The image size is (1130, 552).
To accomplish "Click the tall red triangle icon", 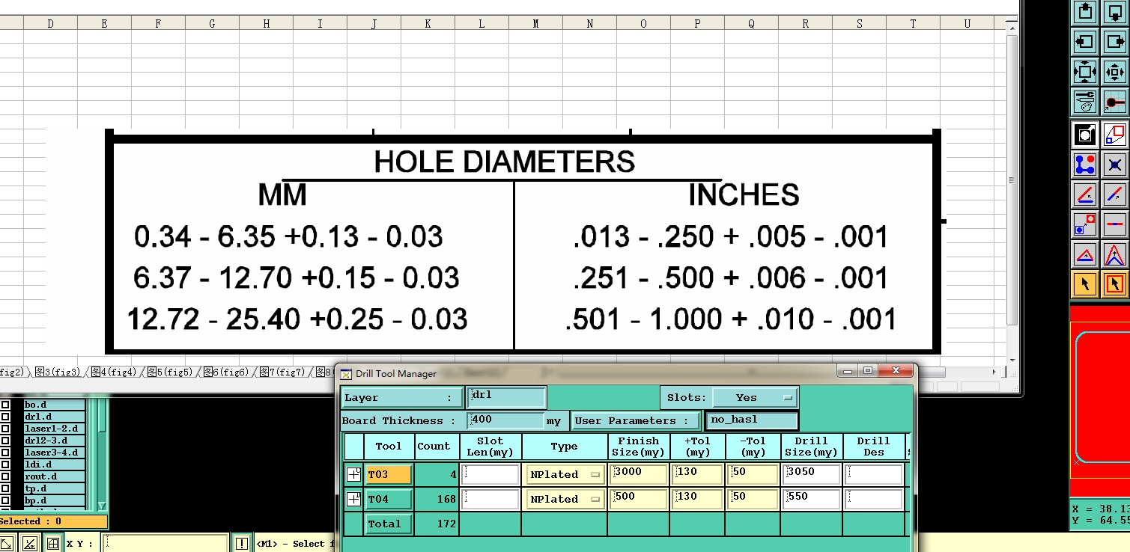I will pyautogui.click(x=1115, y=254).
